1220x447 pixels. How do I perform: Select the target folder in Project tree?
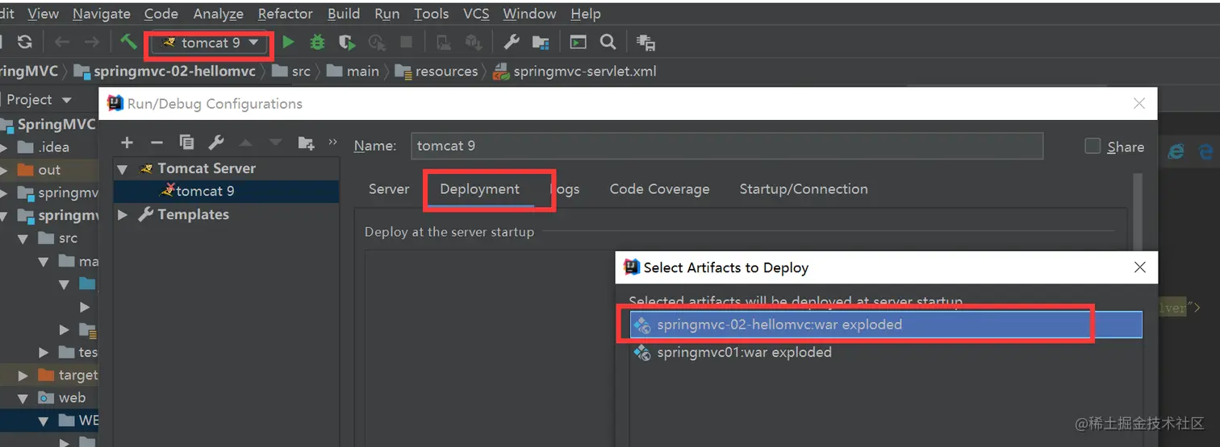(x=68, y=375)
